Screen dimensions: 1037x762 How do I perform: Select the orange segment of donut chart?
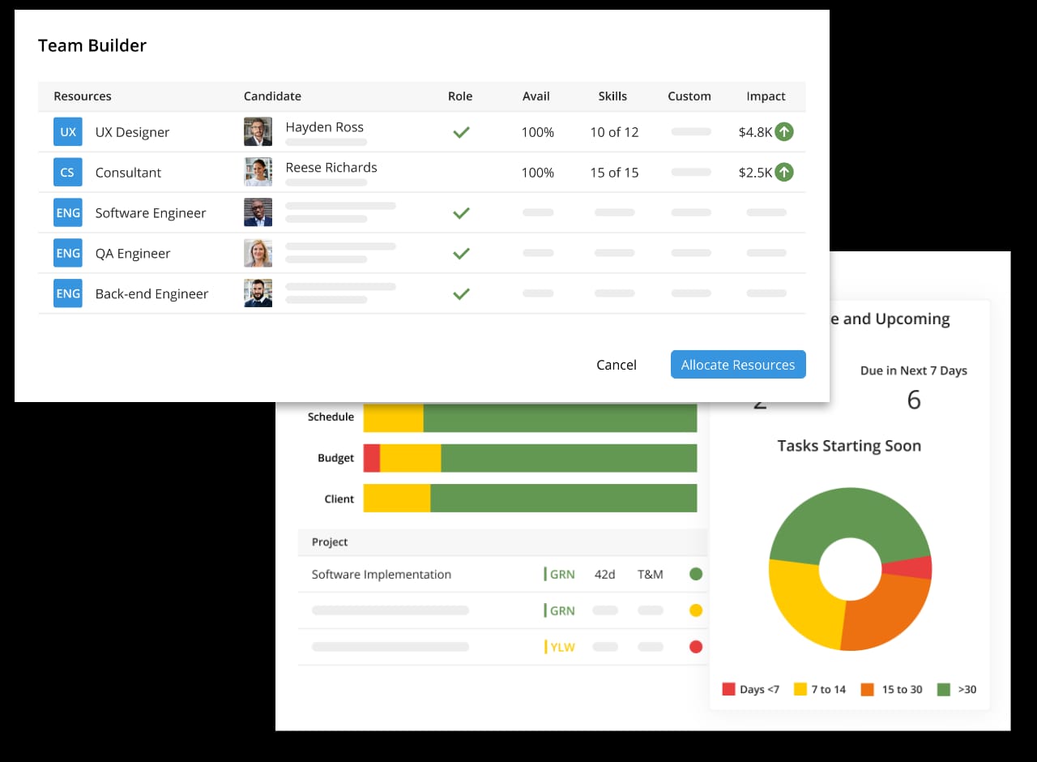883,612
